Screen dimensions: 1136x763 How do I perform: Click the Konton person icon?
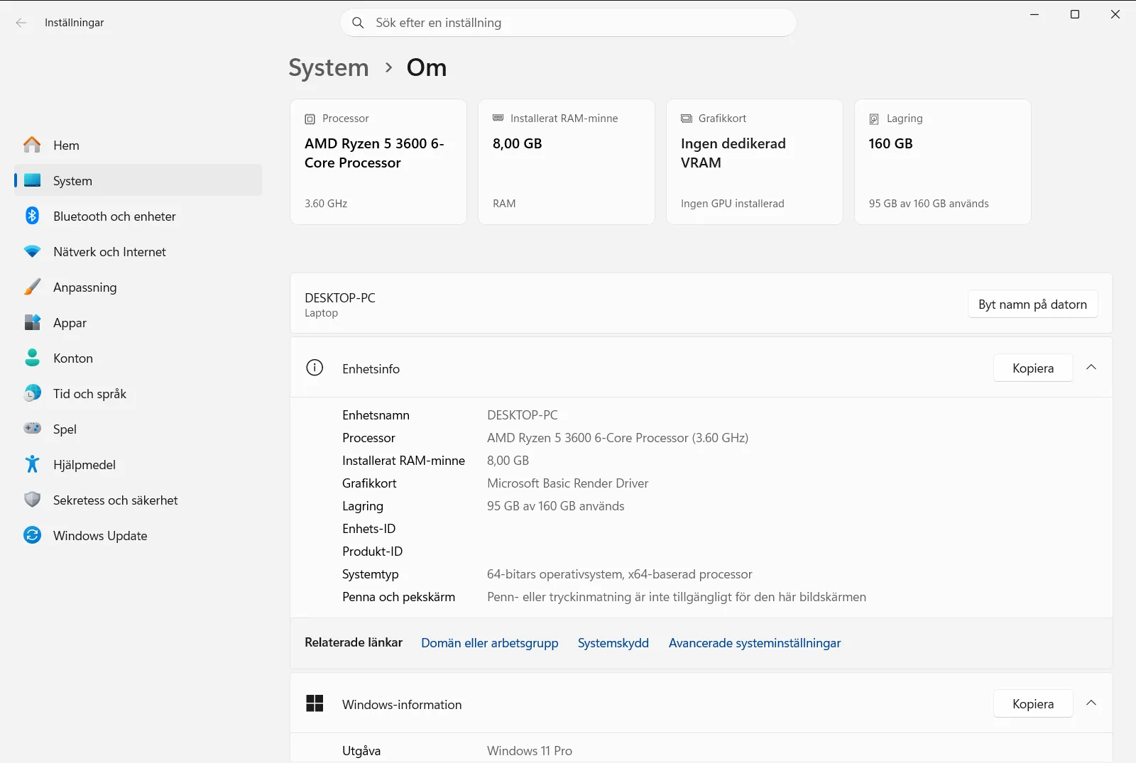click(32, 358)
